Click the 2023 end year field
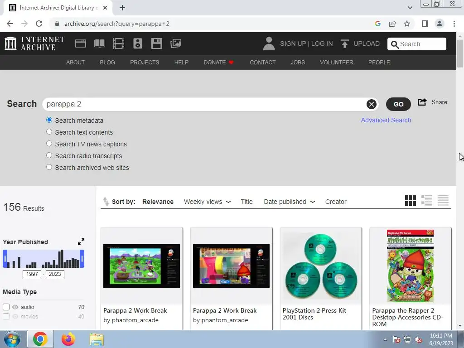This screenshot has width=464, height=348. coord(55,274)
